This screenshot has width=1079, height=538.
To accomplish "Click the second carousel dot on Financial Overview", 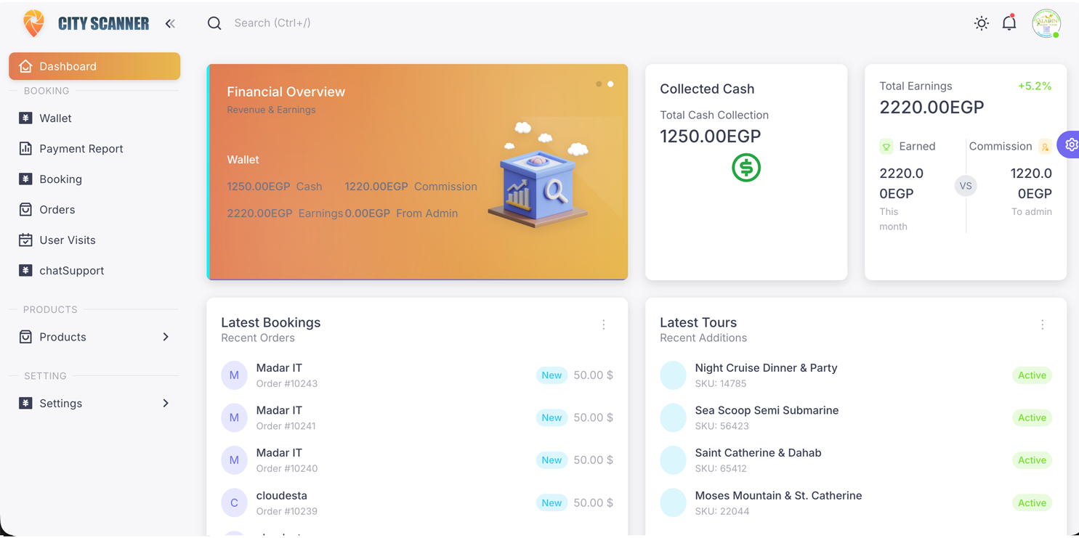I will 611,83.
